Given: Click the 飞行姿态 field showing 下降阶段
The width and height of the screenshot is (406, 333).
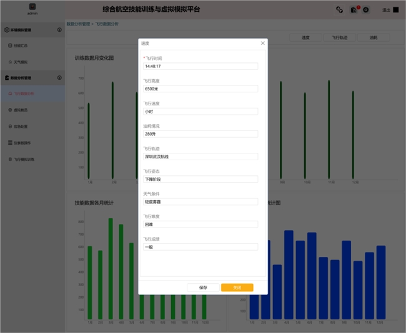Looking at the screenshot, I should [x=201, y=179].
